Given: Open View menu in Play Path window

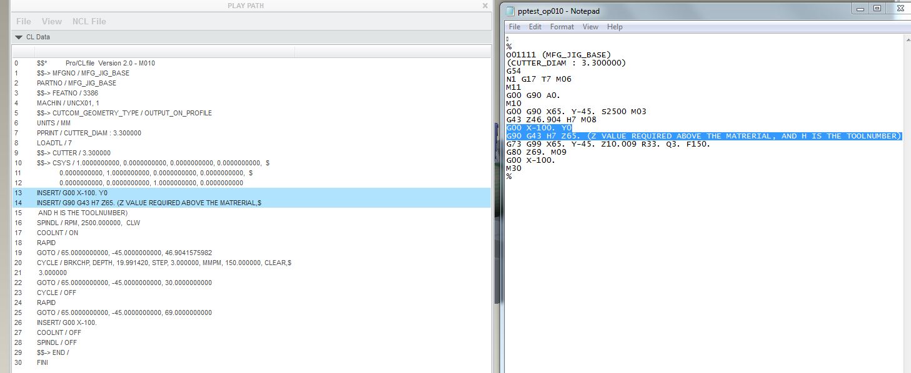Looking at the screenshot, I should coord(52,21).
